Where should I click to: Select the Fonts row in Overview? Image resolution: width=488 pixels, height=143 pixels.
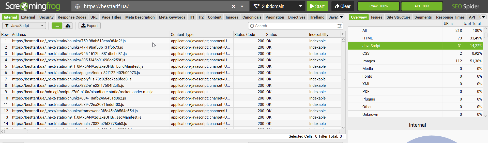click(x=415, y=76)
